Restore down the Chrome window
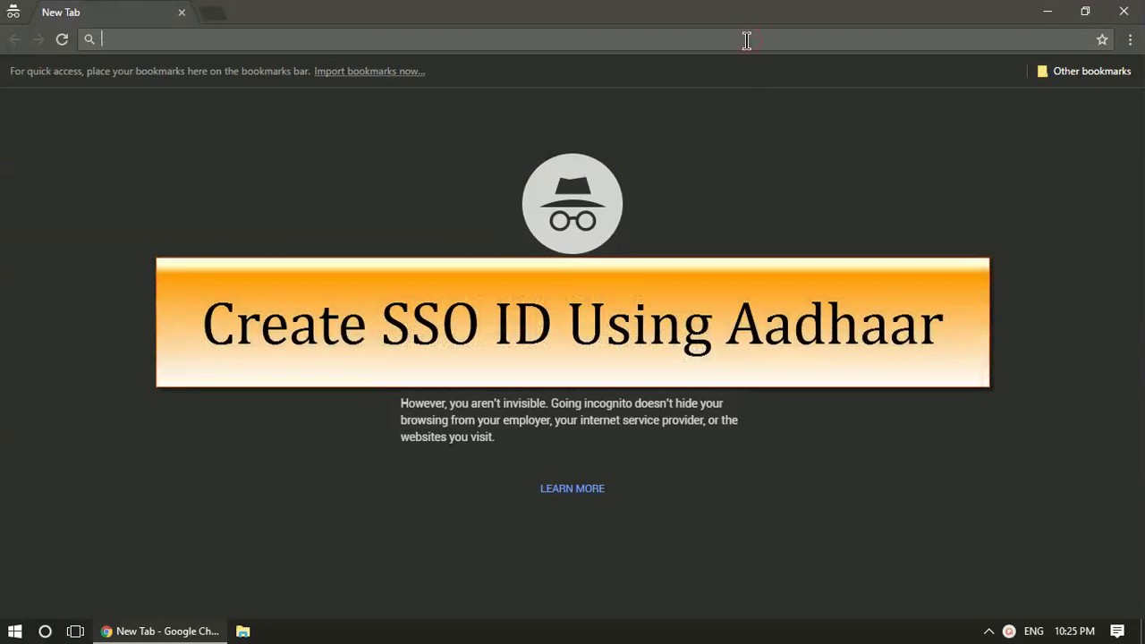Image resolution: width=1145 pixels, height=644 pixels. click(x=1085, y=12)
